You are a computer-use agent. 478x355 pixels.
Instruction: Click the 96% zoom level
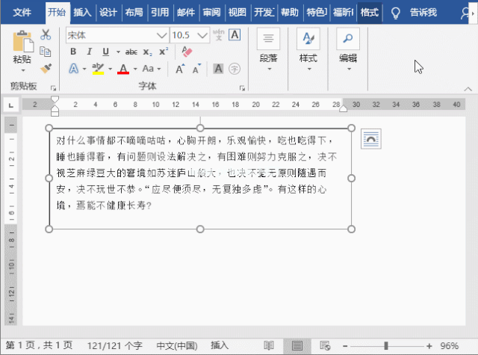[x=450, y=345]
